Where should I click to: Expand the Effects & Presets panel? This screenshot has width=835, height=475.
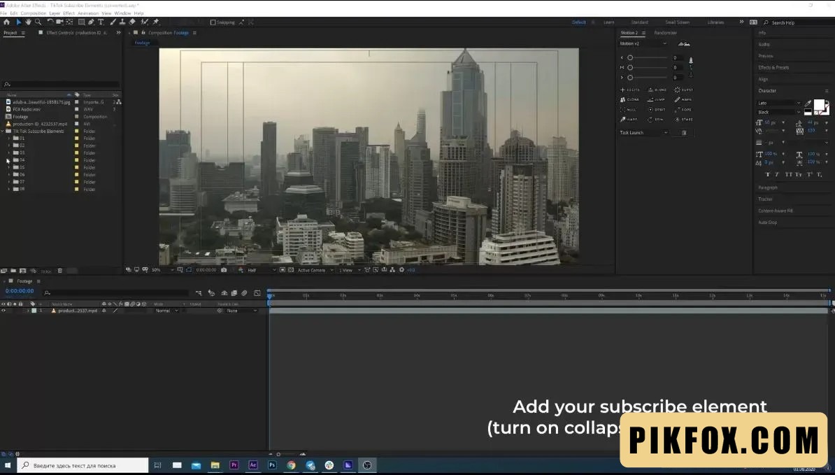[773, 68]
